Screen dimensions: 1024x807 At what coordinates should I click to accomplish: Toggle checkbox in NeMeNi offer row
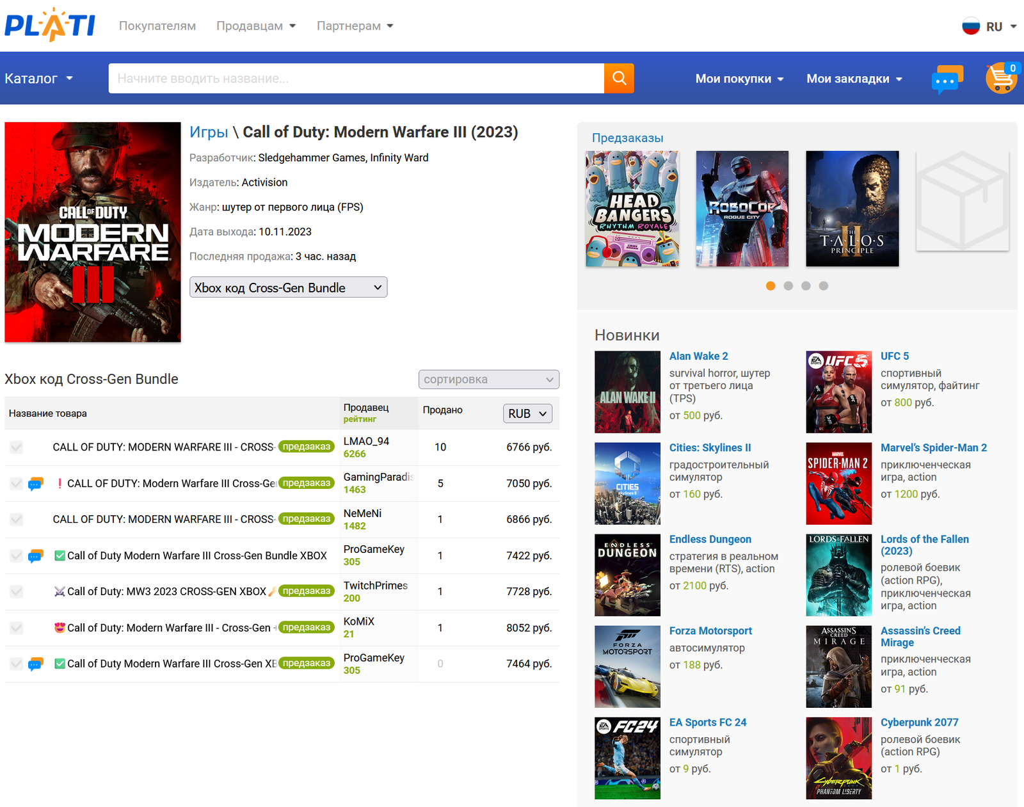tap(17, 520)
